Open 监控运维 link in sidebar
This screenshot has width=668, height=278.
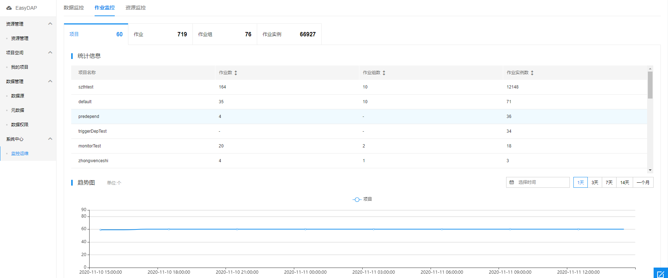(x=20, y=153)
